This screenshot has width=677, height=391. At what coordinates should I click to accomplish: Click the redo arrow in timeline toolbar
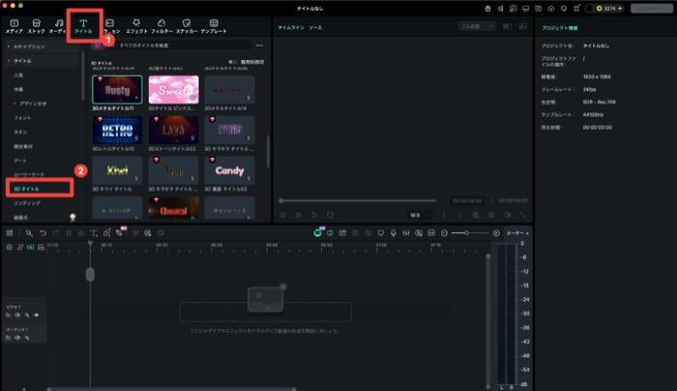pyautogui.click(x=56, y=233)
